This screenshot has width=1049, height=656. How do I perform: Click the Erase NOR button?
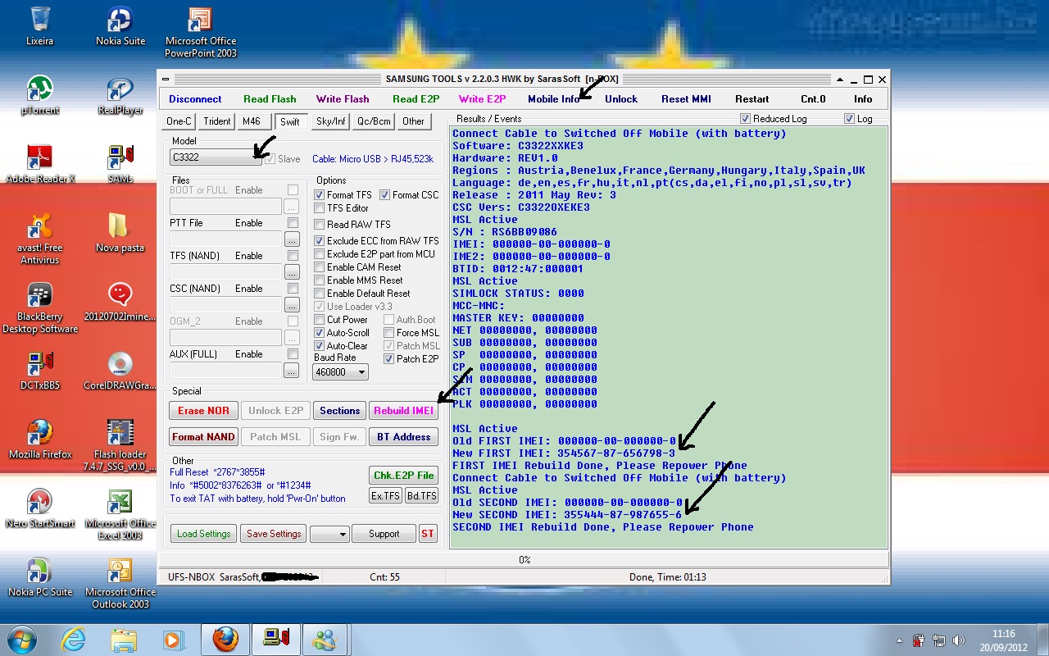click(203, 411)
